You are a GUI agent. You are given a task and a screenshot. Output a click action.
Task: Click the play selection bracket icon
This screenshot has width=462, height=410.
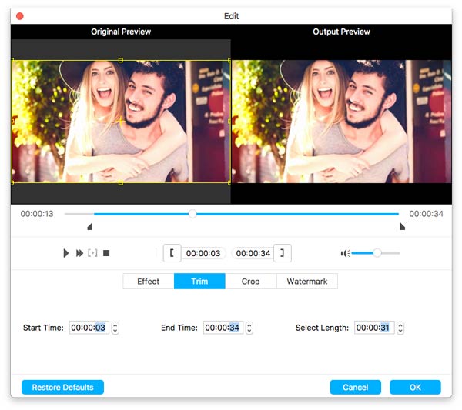(x=93, y=253)
